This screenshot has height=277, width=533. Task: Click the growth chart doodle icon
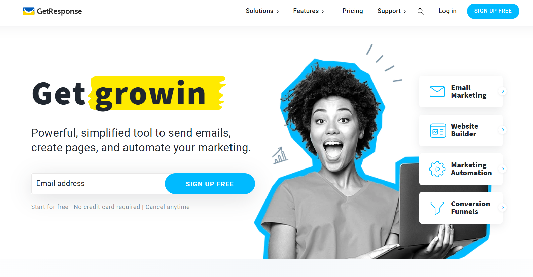(280, 156)
